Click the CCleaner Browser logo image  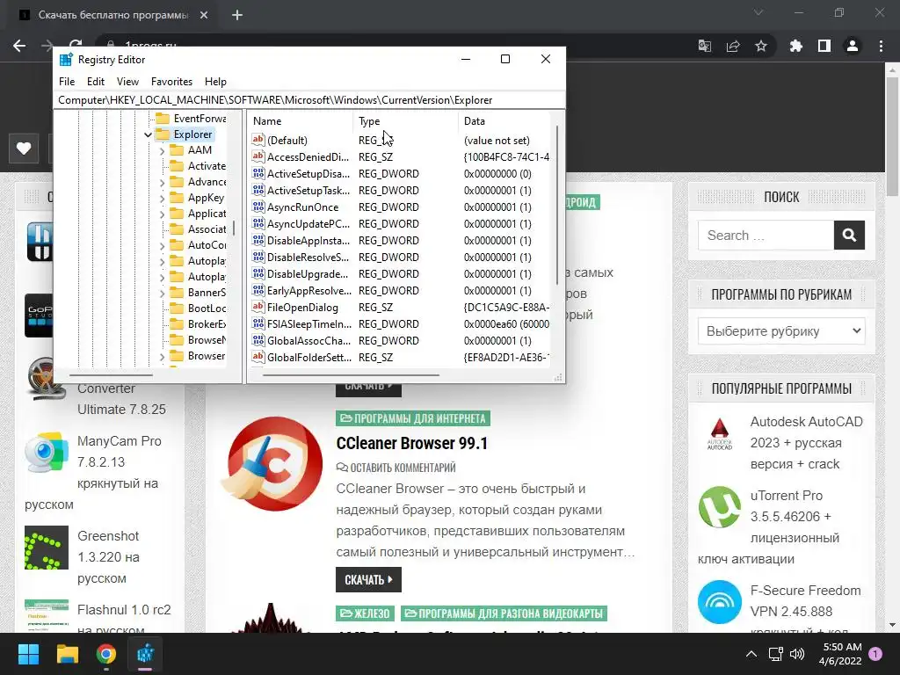click(272, 463)
